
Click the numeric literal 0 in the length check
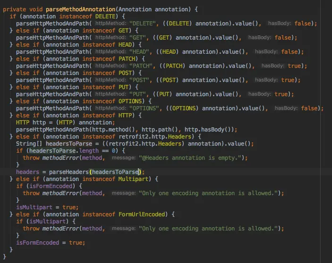pos(113,151)
